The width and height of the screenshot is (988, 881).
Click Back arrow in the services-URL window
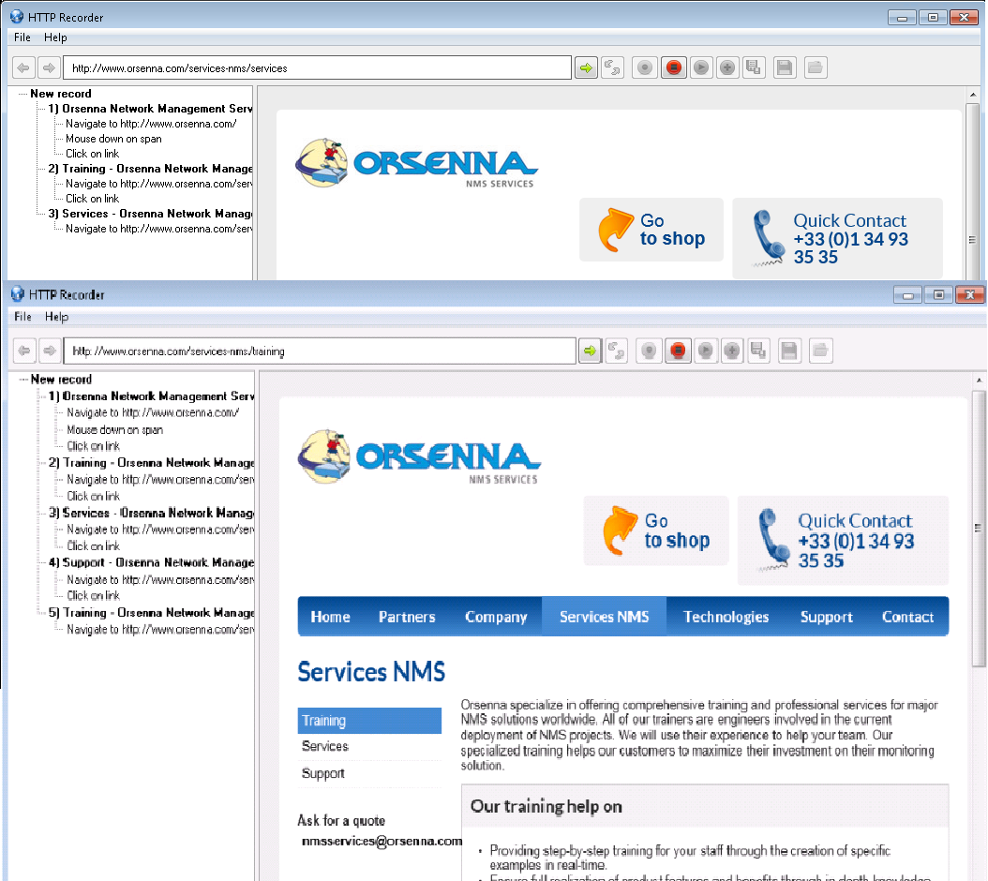coord(24,68)
